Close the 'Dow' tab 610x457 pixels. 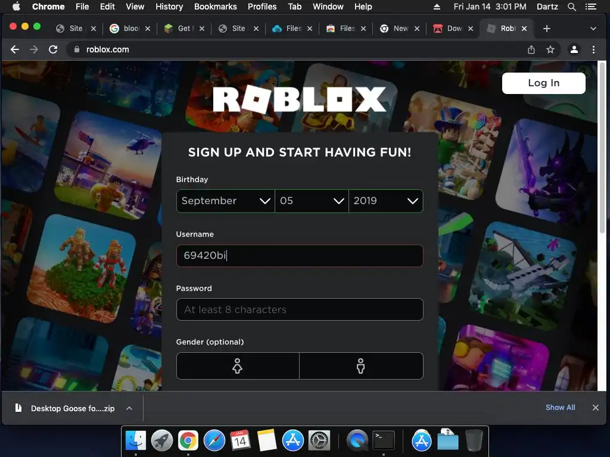pyautogui.click(x=471, y=29)
